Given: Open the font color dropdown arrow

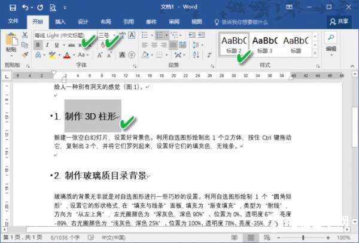Looking at the screenshot, I should coord(74,55).
